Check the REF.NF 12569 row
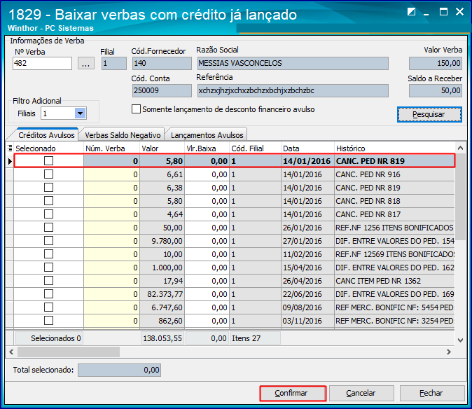The height and width of the screenshot is (409, 472). 48,254
